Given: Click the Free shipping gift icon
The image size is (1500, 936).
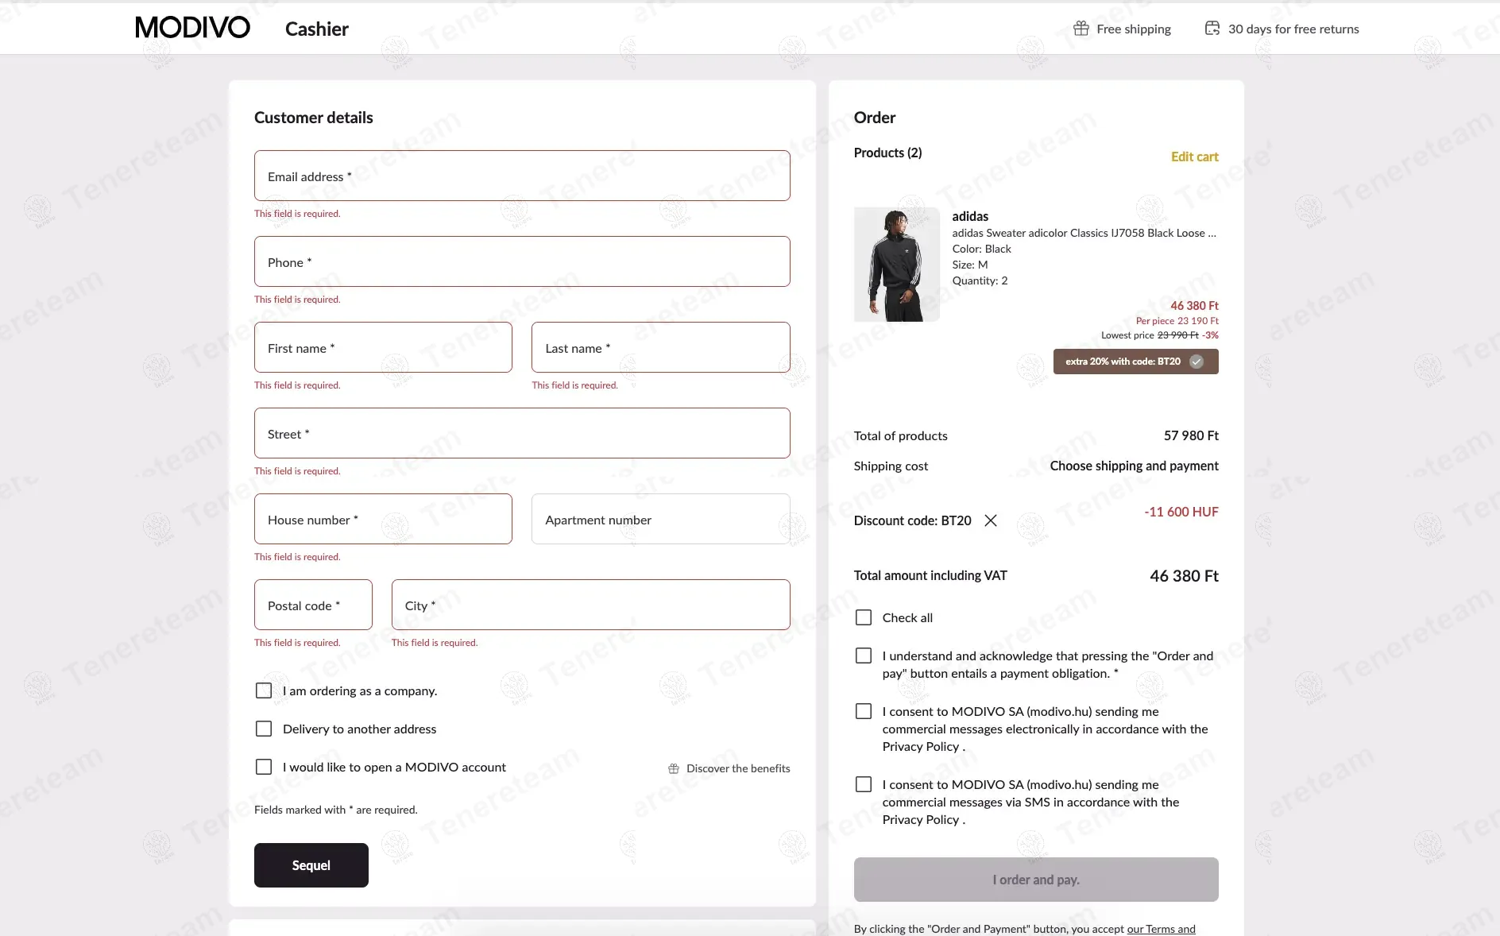Looking at the screenshot, I should tap(1081, 29).
